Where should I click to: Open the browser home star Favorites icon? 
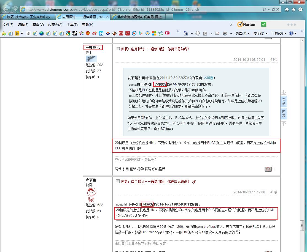294,9
